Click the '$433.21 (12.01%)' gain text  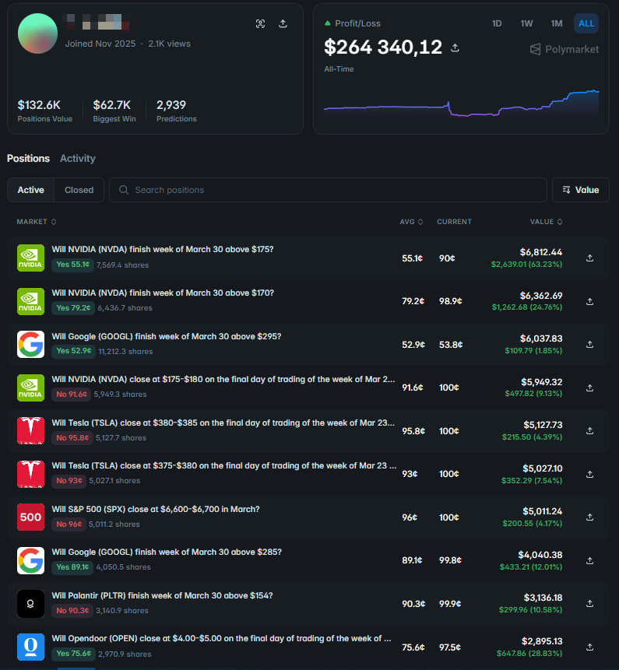point(531,567)
